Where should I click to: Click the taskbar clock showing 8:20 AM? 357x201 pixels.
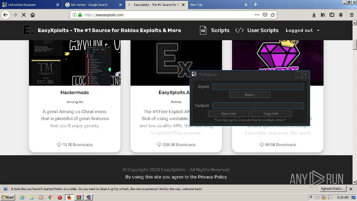[x=343, y=197]
